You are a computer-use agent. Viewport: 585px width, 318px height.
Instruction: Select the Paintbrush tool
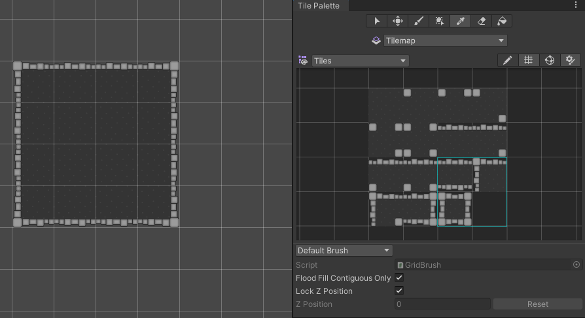click(418, 21)
